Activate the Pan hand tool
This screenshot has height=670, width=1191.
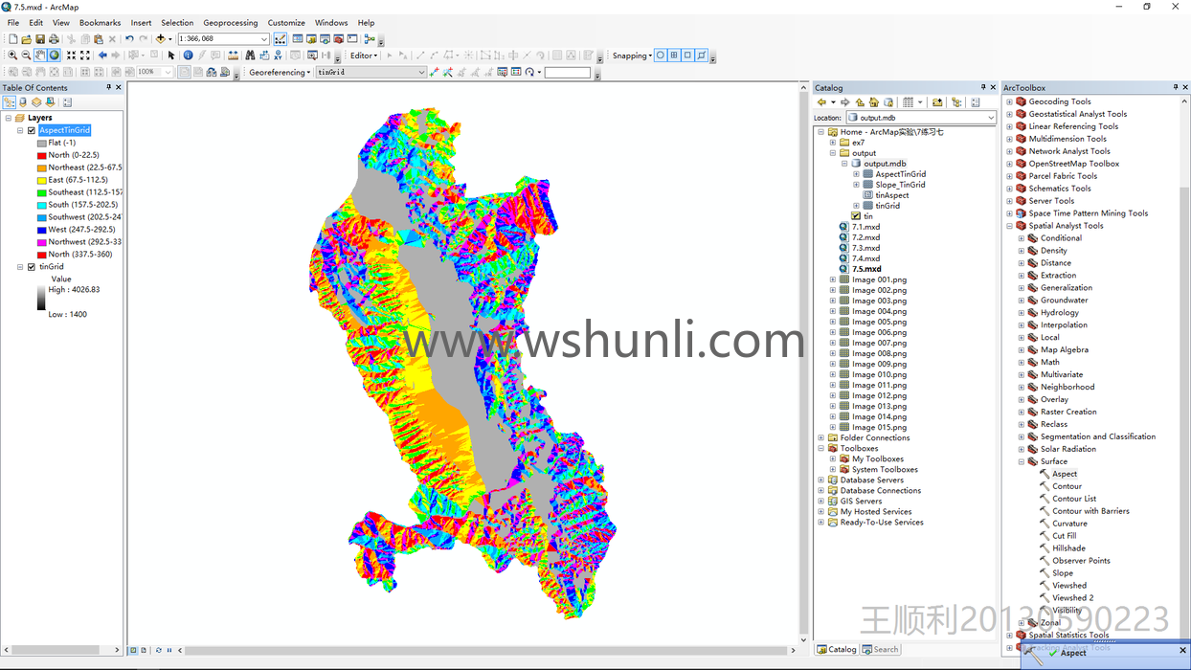[x=40, y=56]
